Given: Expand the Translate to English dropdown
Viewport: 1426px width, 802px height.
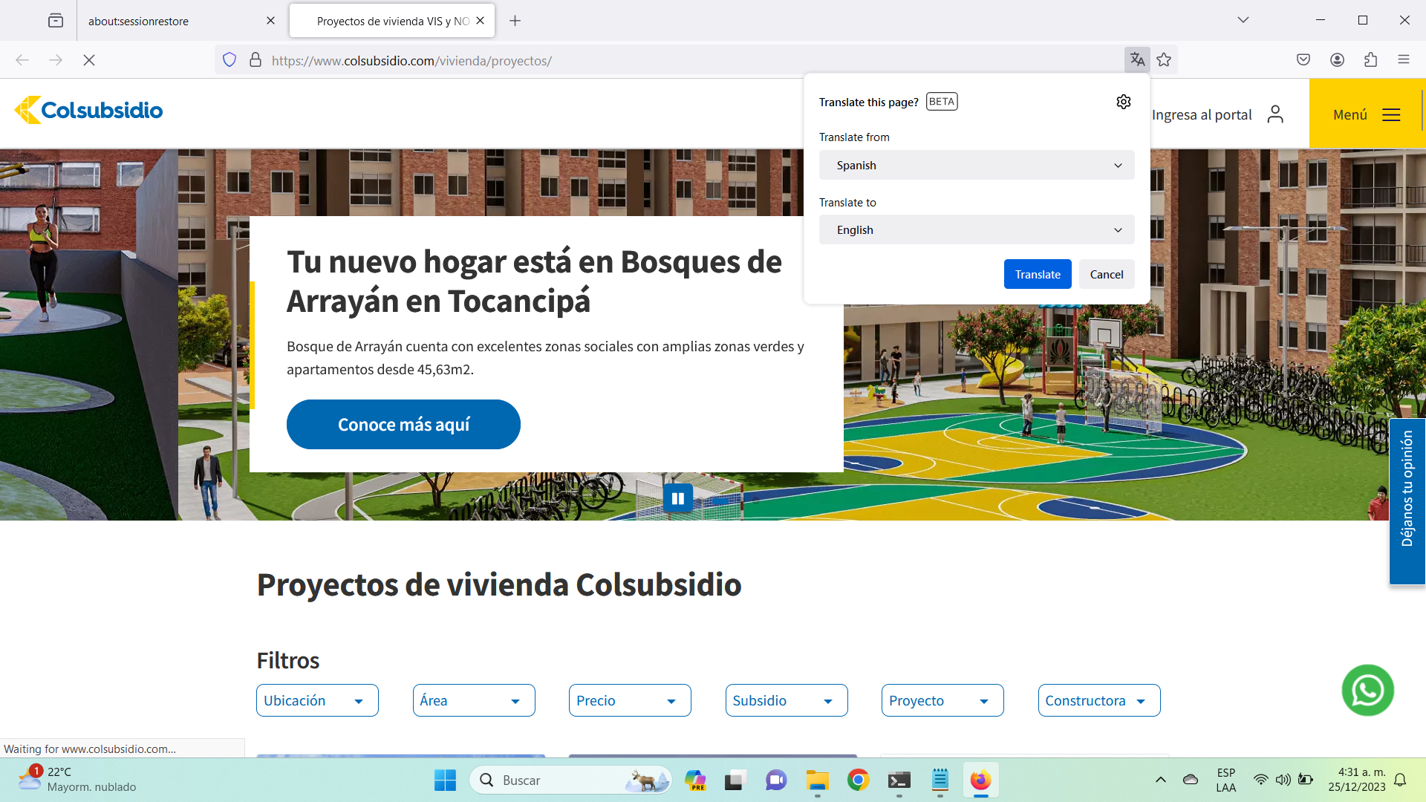Looking at the screenshot, I should coord(976,230).
